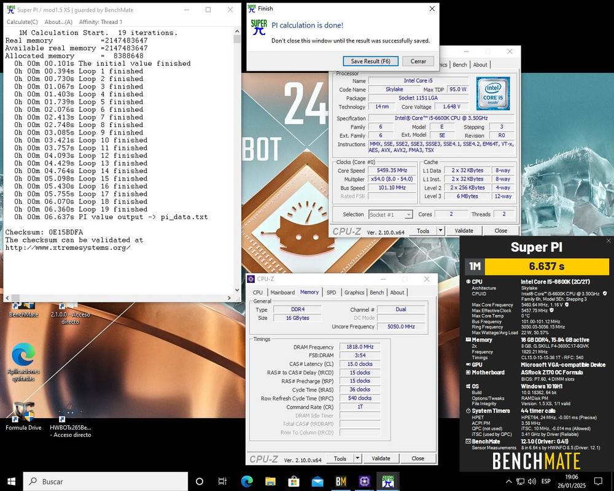614x491 pixels.
Task: Open the Bench tab in lower CPU-Z window
Action: coord(377,293)
